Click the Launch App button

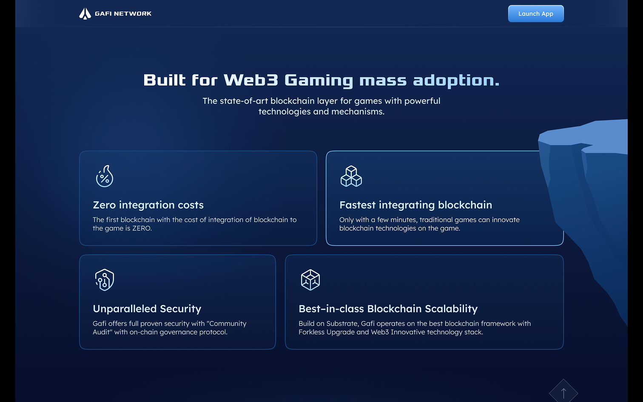(x=536, y=13)
